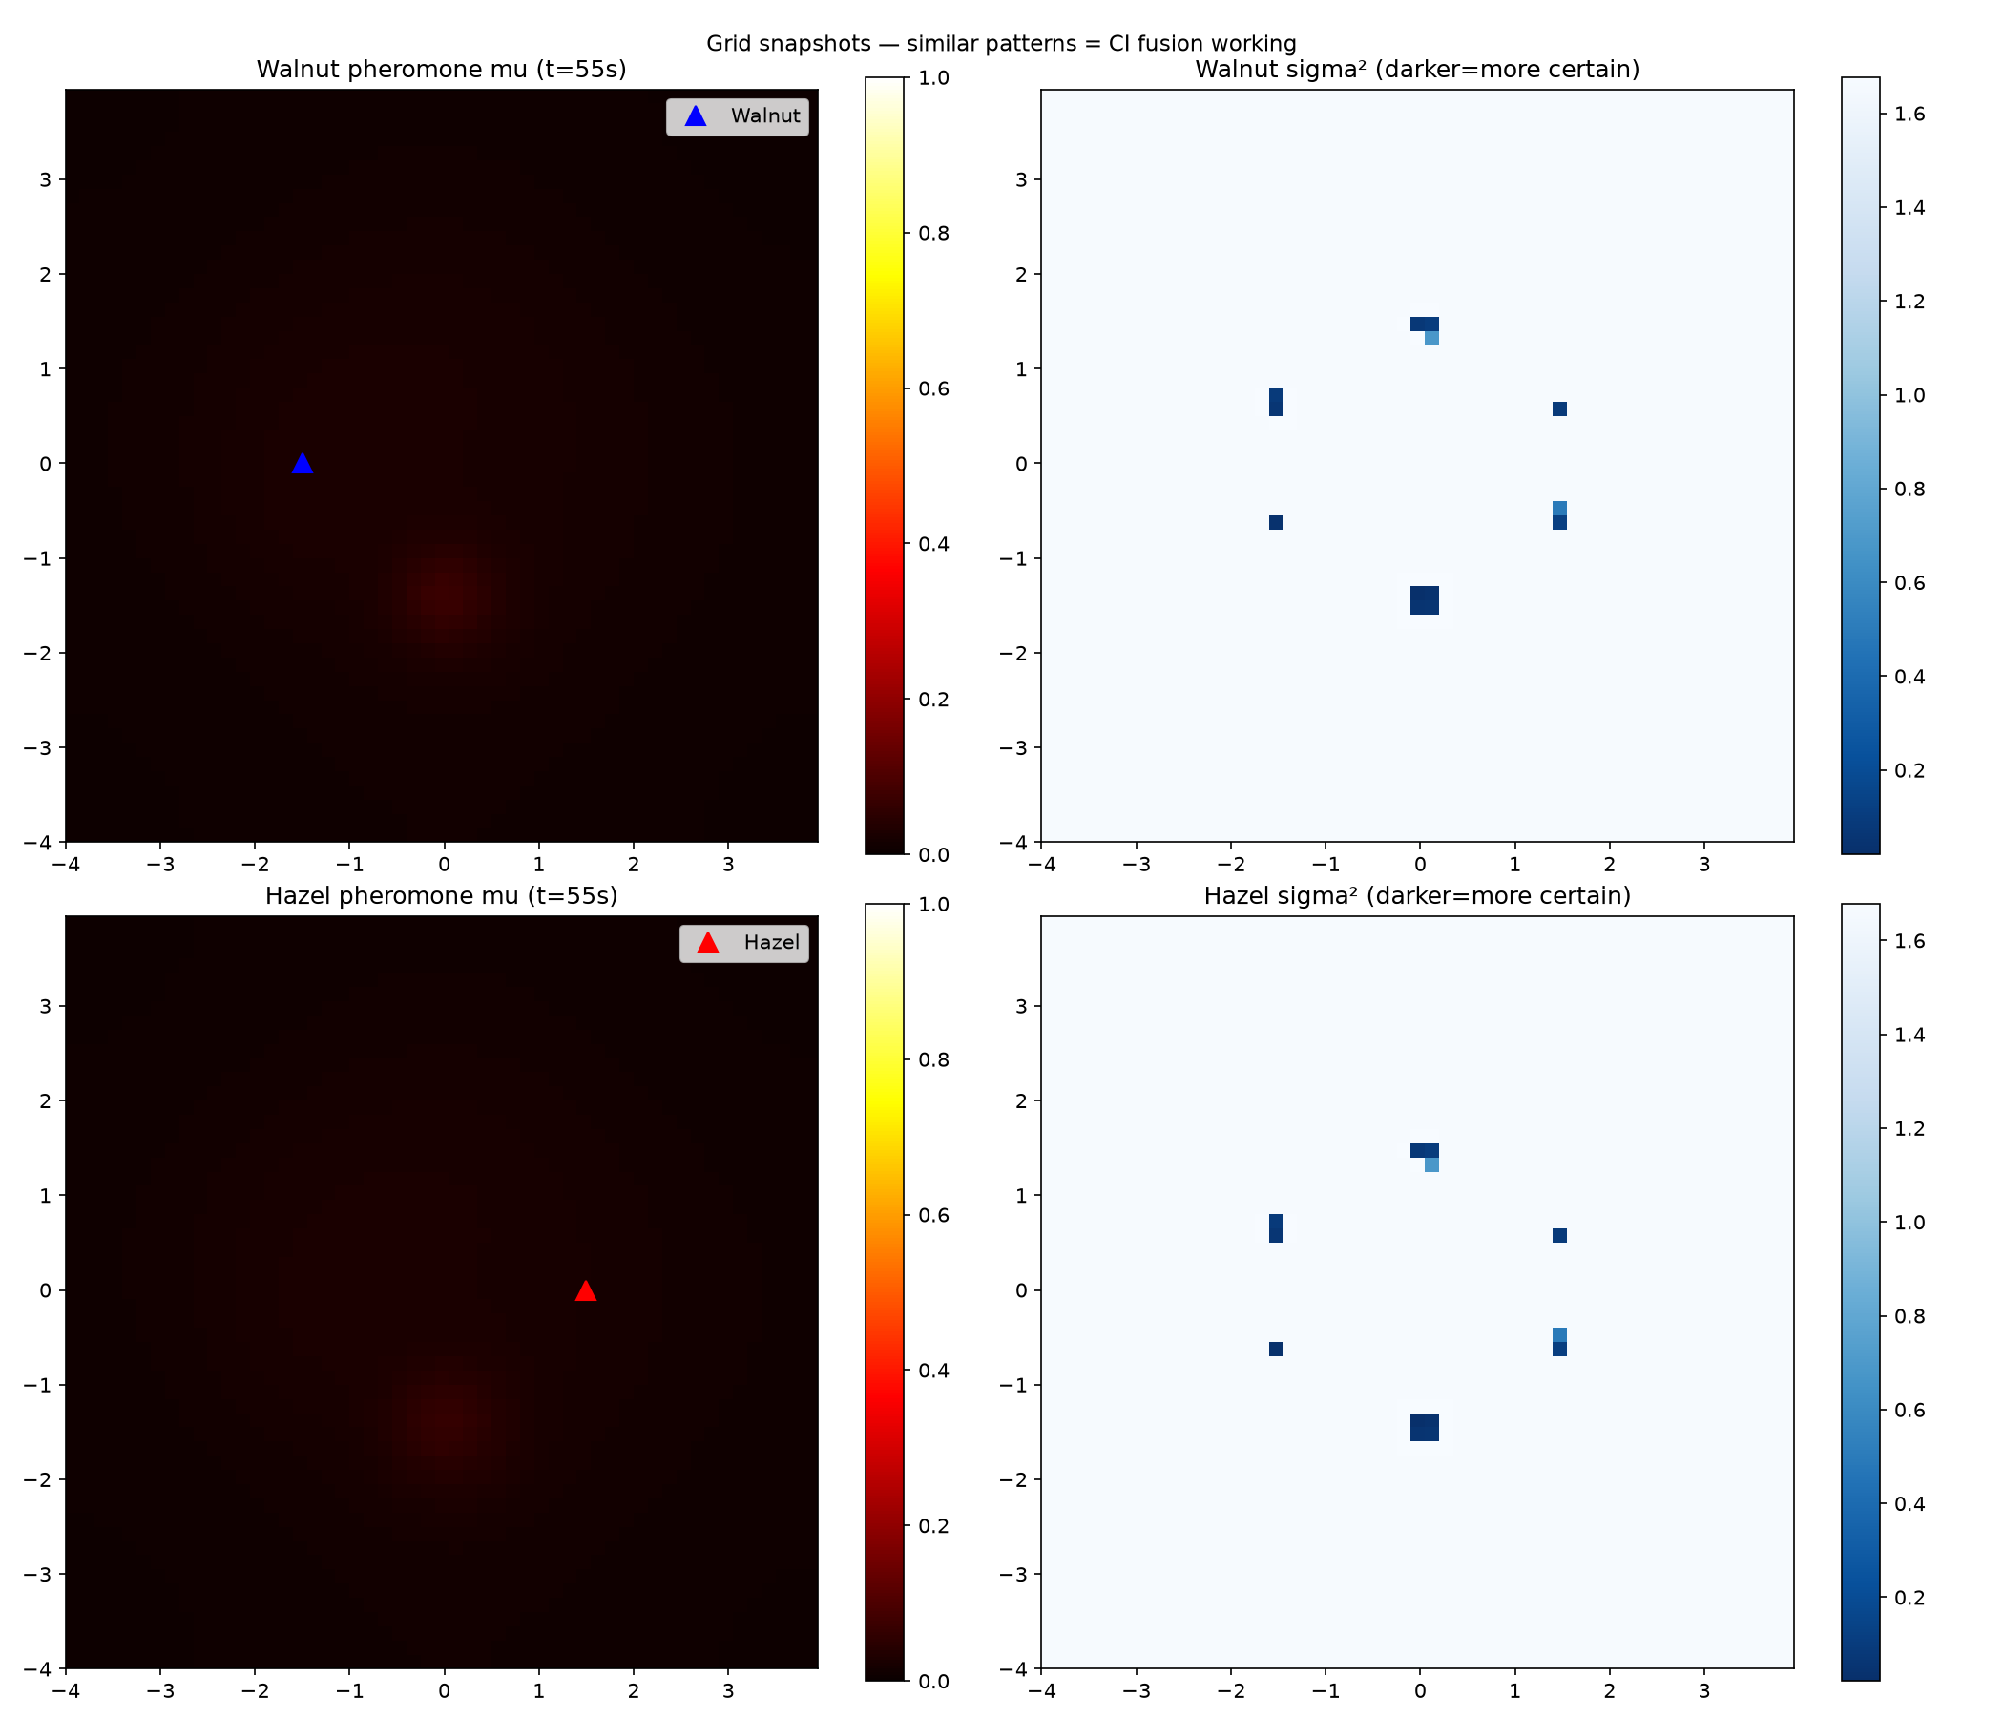Screen dimensions: 2004x1718
Task: Click the Hazel sigma² colorbar
Action: (1860, 1292)
